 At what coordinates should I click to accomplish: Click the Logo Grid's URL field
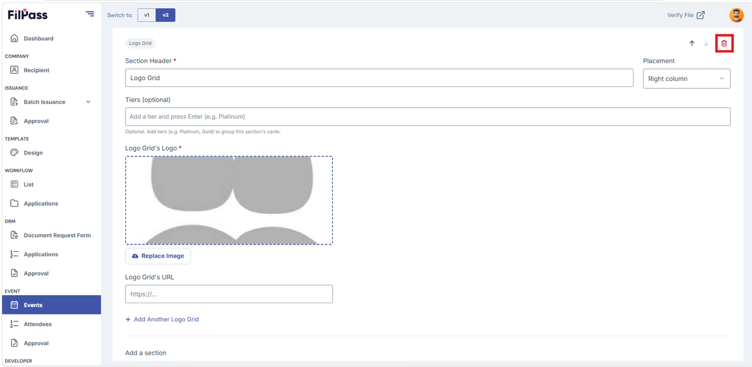(229, 294)
